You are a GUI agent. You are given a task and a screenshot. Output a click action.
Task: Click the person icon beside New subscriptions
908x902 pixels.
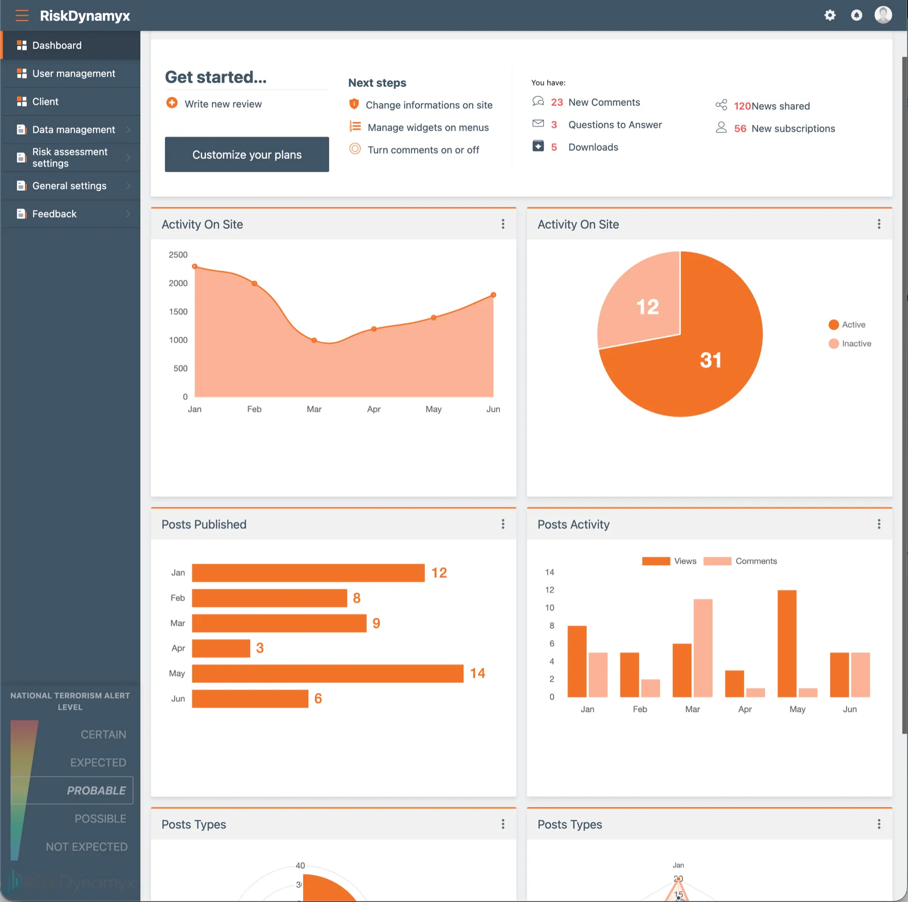tap(721, 128)
